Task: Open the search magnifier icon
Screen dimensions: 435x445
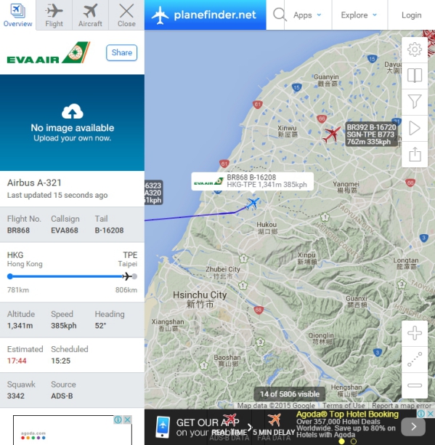Action: pyautogui.click(x=279, y=15)
